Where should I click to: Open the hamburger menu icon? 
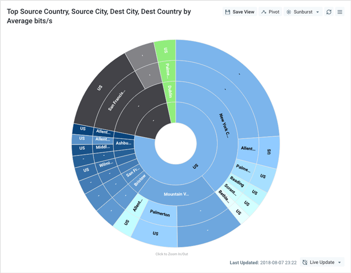coord(340,12)
